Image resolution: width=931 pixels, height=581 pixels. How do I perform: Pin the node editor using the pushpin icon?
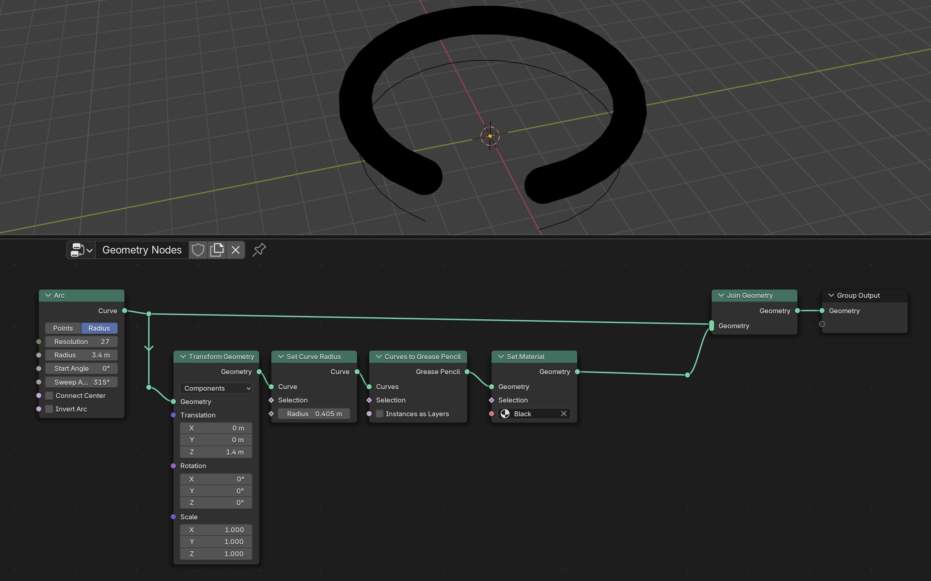[x=259, y=250]
